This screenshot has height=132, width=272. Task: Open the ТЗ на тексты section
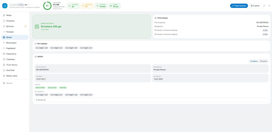click(x=15, y=65)
